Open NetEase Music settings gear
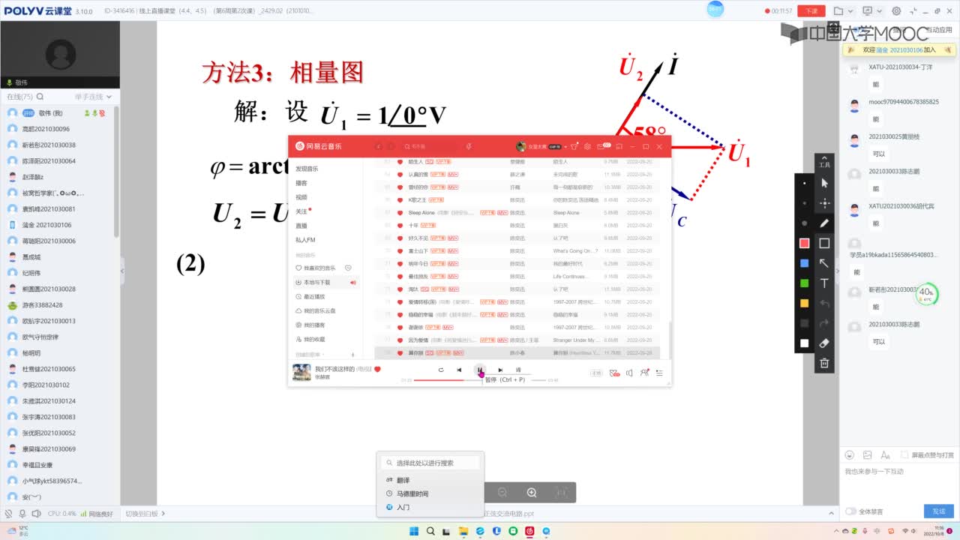The width and height of the screenshot is (960, 540). tap(588, 146)
